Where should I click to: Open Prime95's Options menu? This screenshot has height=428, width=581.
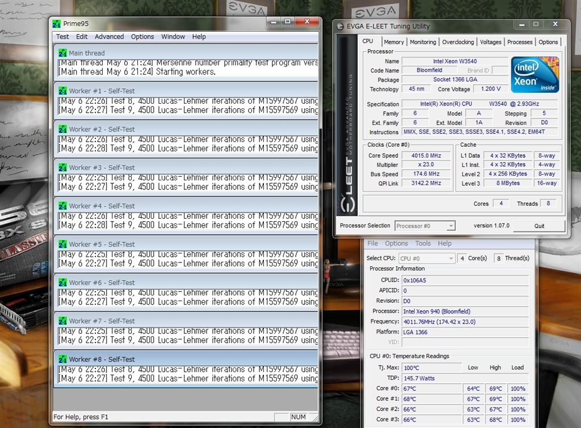(142, 37)
